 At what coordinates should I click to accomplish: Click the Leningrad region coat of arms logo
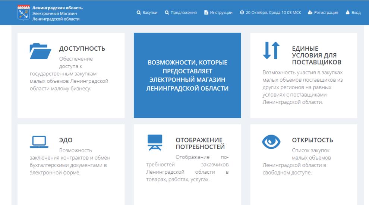(23, 13)
